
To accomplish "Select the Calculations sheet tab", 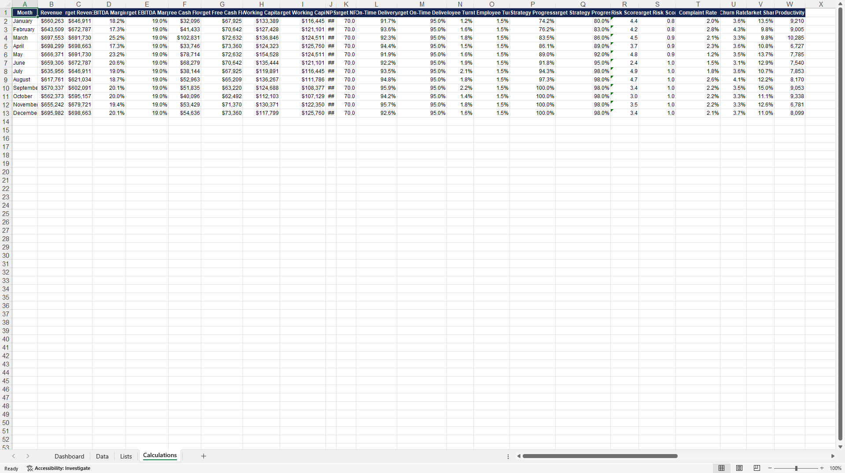I will point(160,455).
